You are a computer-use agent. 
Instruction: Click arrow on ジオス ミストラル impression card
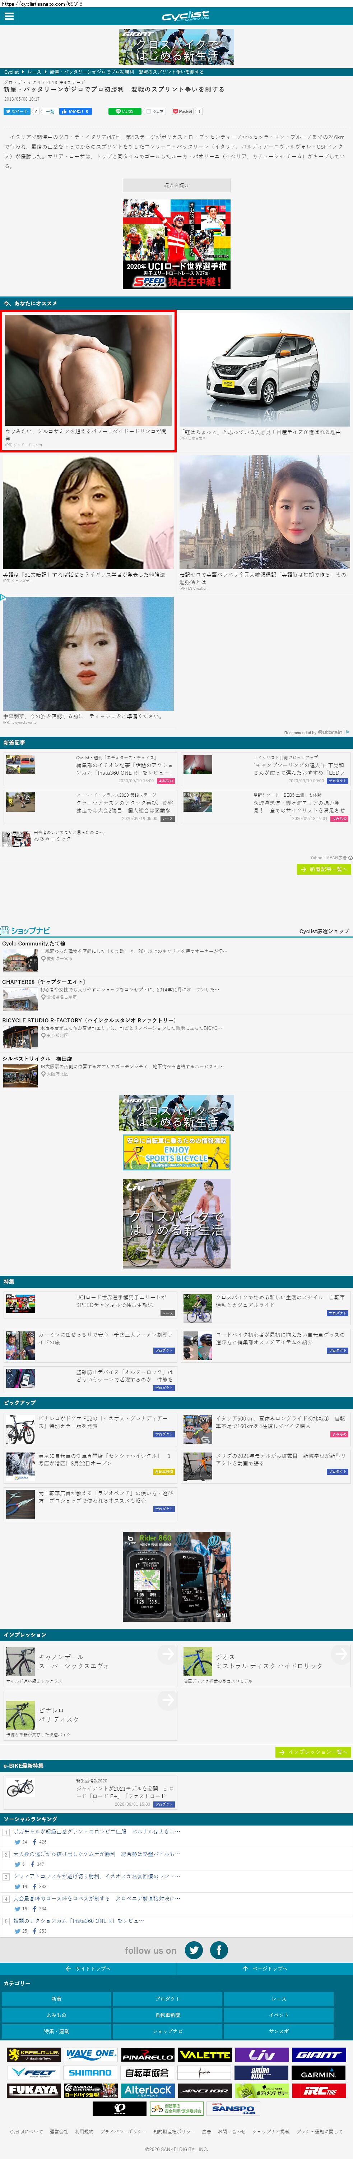[x=340, y=1654]
